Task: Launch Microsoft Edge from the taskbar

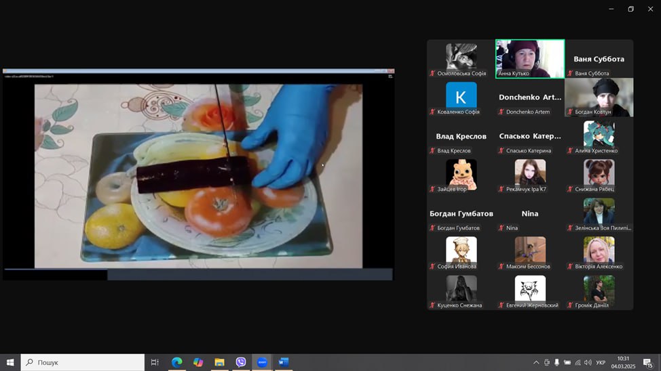Action: [176, 362]
